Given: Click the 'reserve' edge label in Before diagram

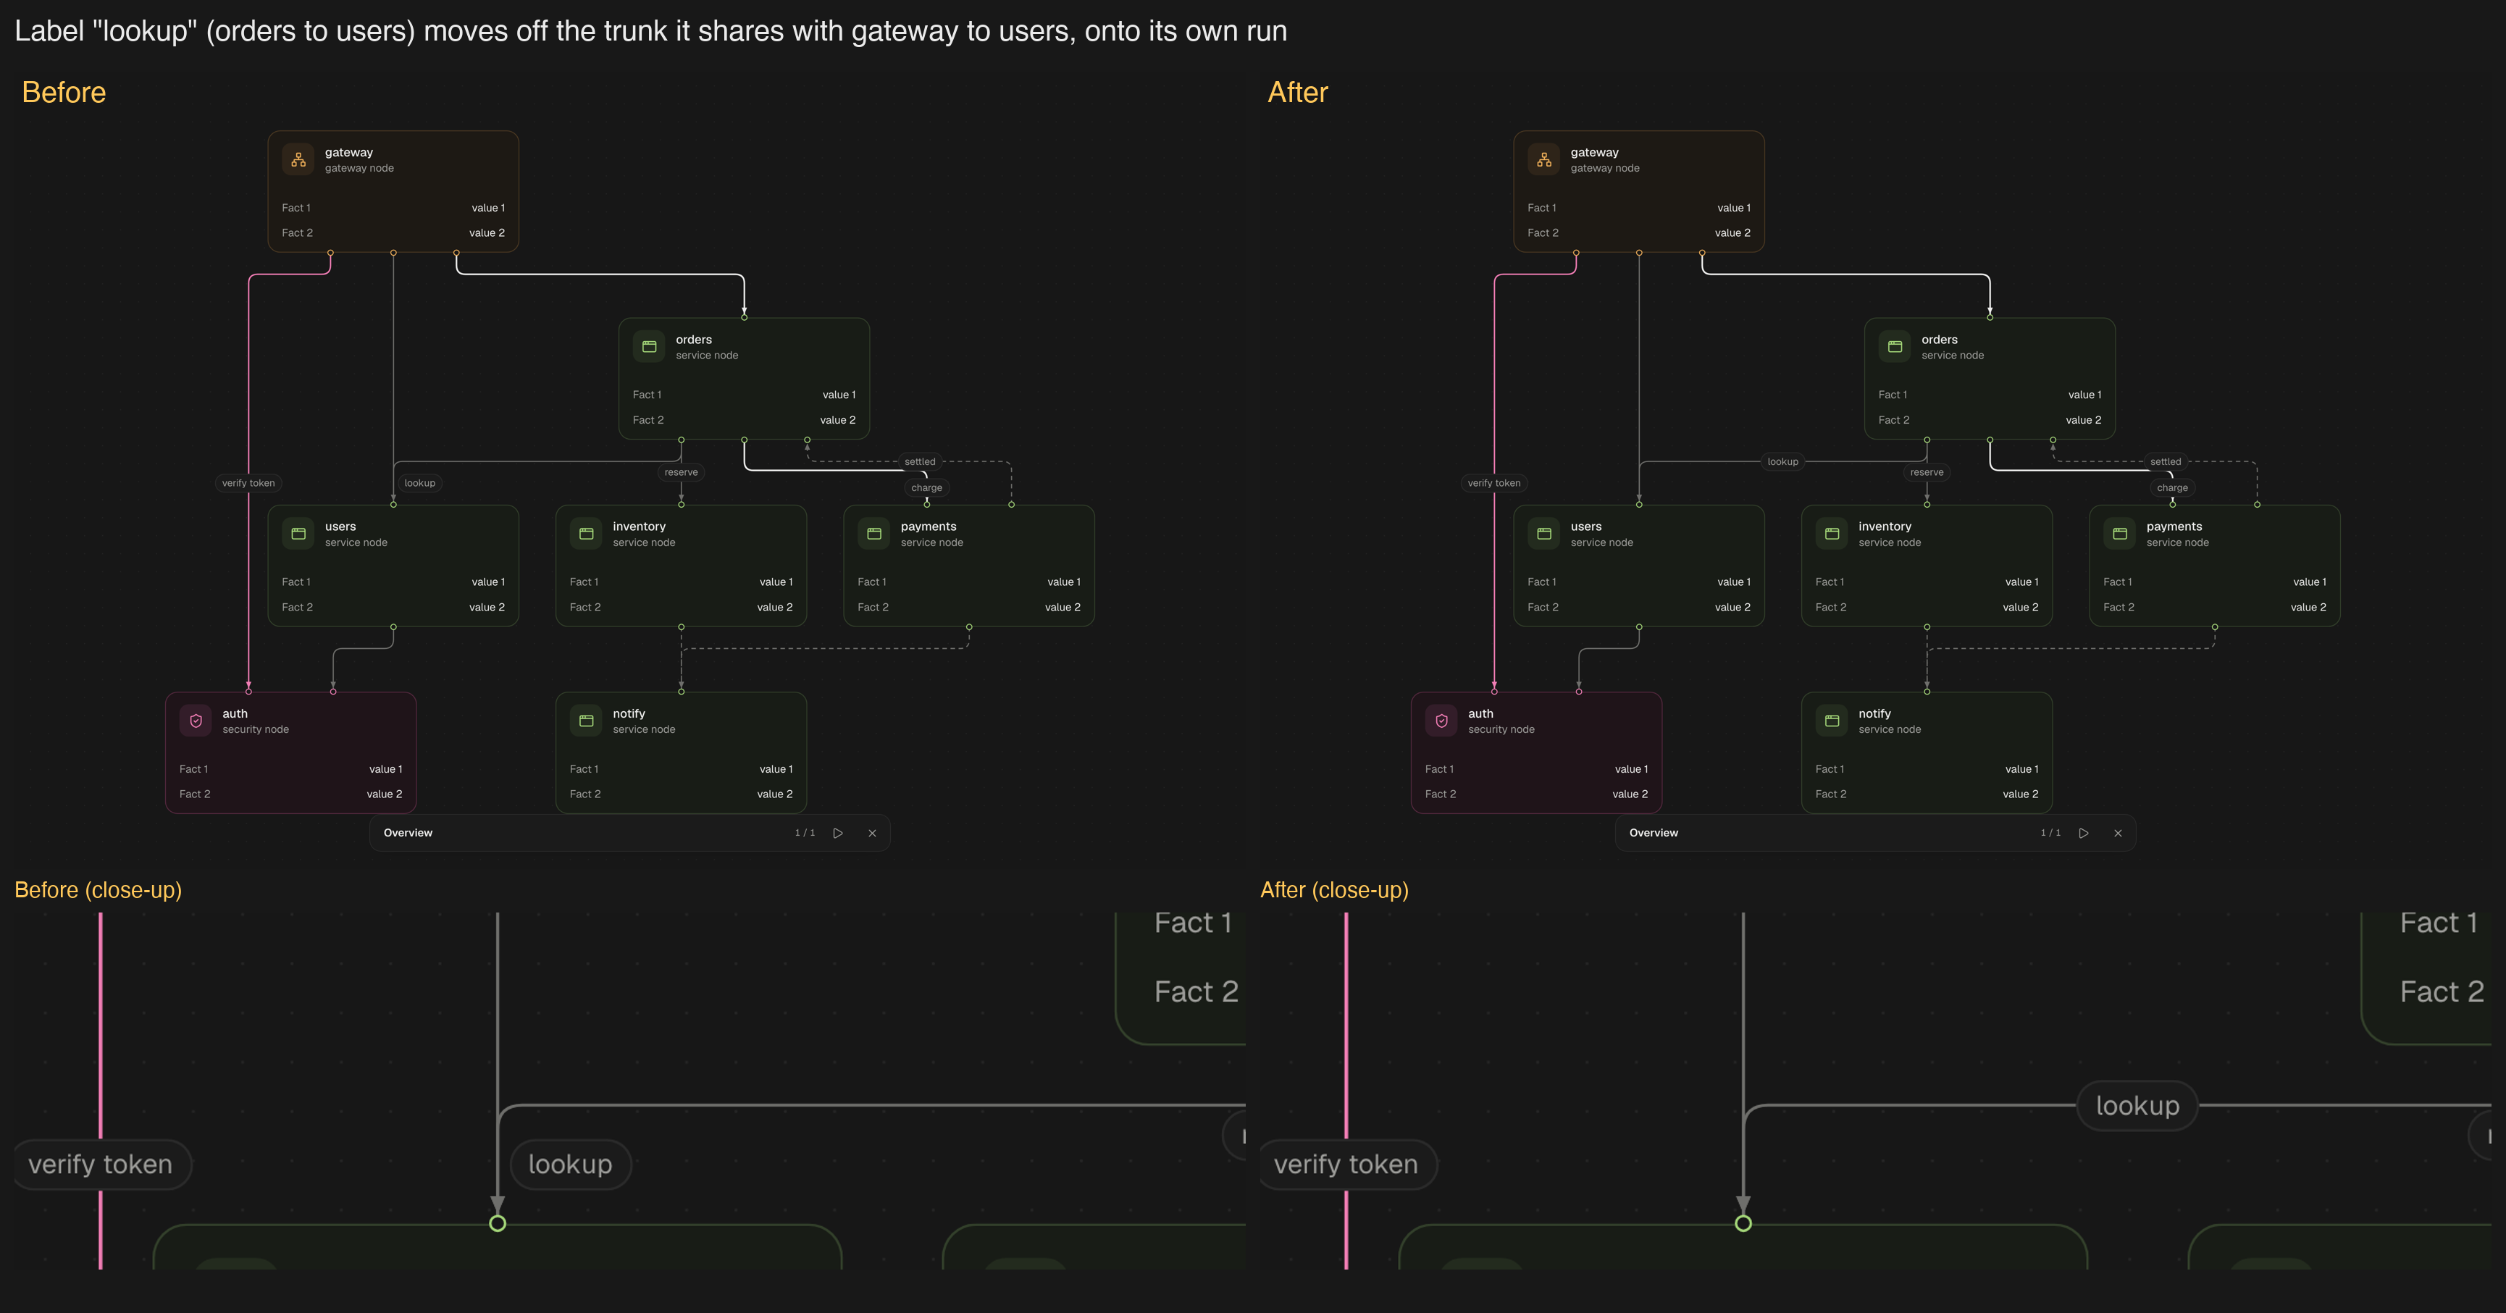Looking at the screenshot, I should tap(681, 473).
